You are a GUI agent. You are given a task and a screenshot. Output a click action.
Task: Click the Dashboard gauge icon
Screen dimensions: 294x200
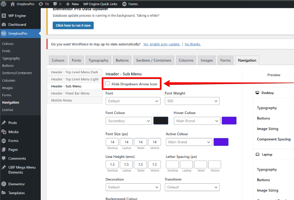(x=4, y=25)
